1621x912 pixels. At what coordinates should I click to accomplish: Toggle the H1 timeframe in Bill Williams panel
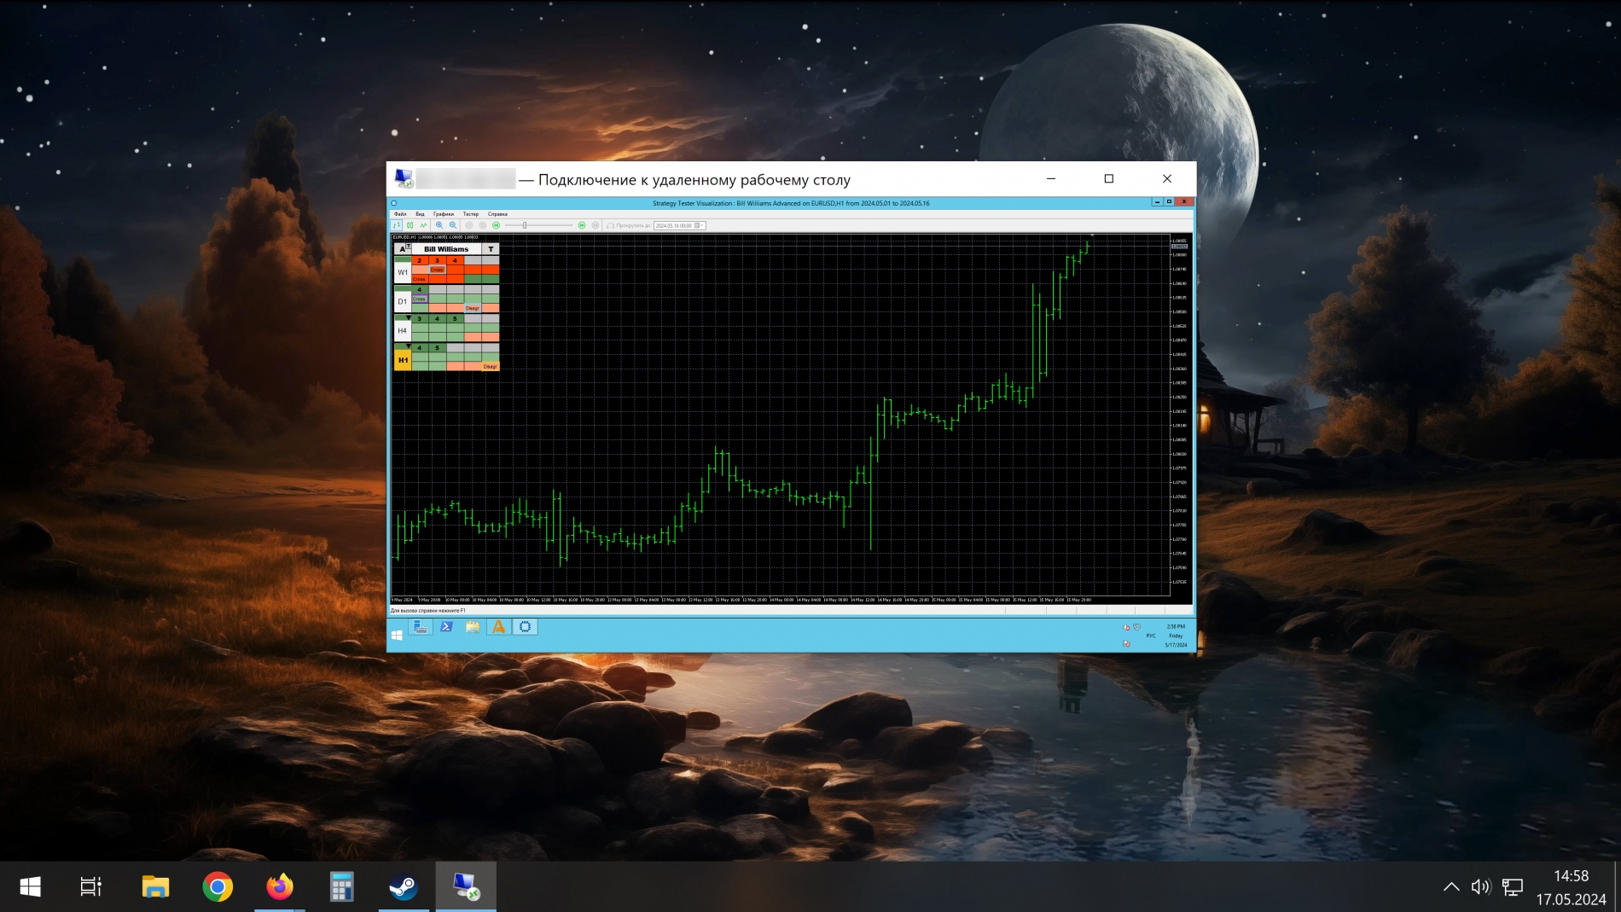(403, 360)
